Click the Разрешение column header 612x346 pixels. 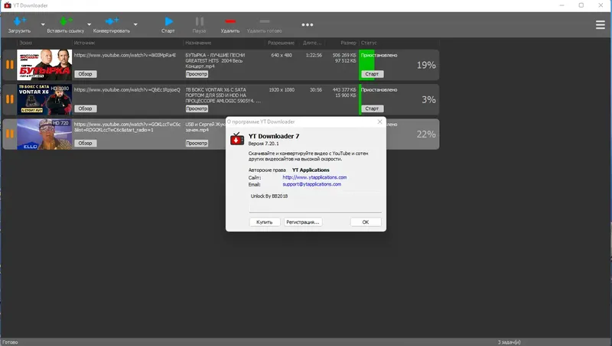coord(281,43)
